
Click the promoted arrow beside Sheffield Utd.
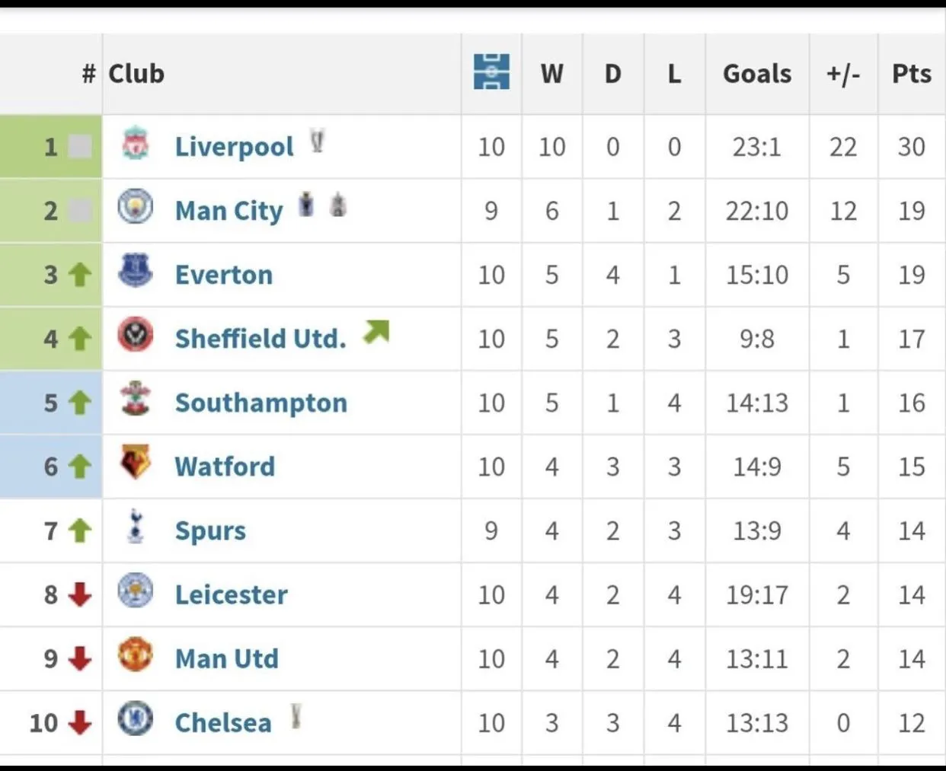pos(376,332)
